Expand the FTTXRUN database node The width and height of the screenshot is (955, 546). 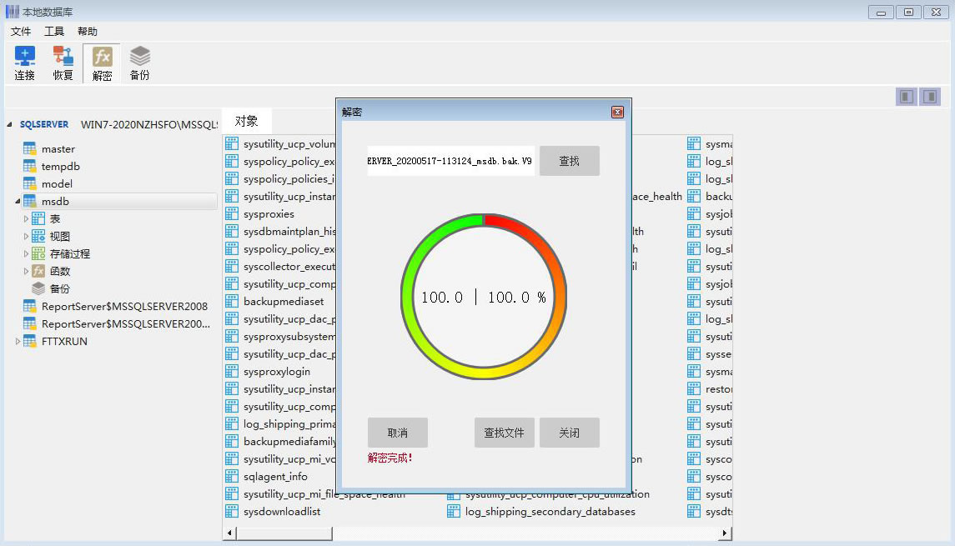click(18, 342)
